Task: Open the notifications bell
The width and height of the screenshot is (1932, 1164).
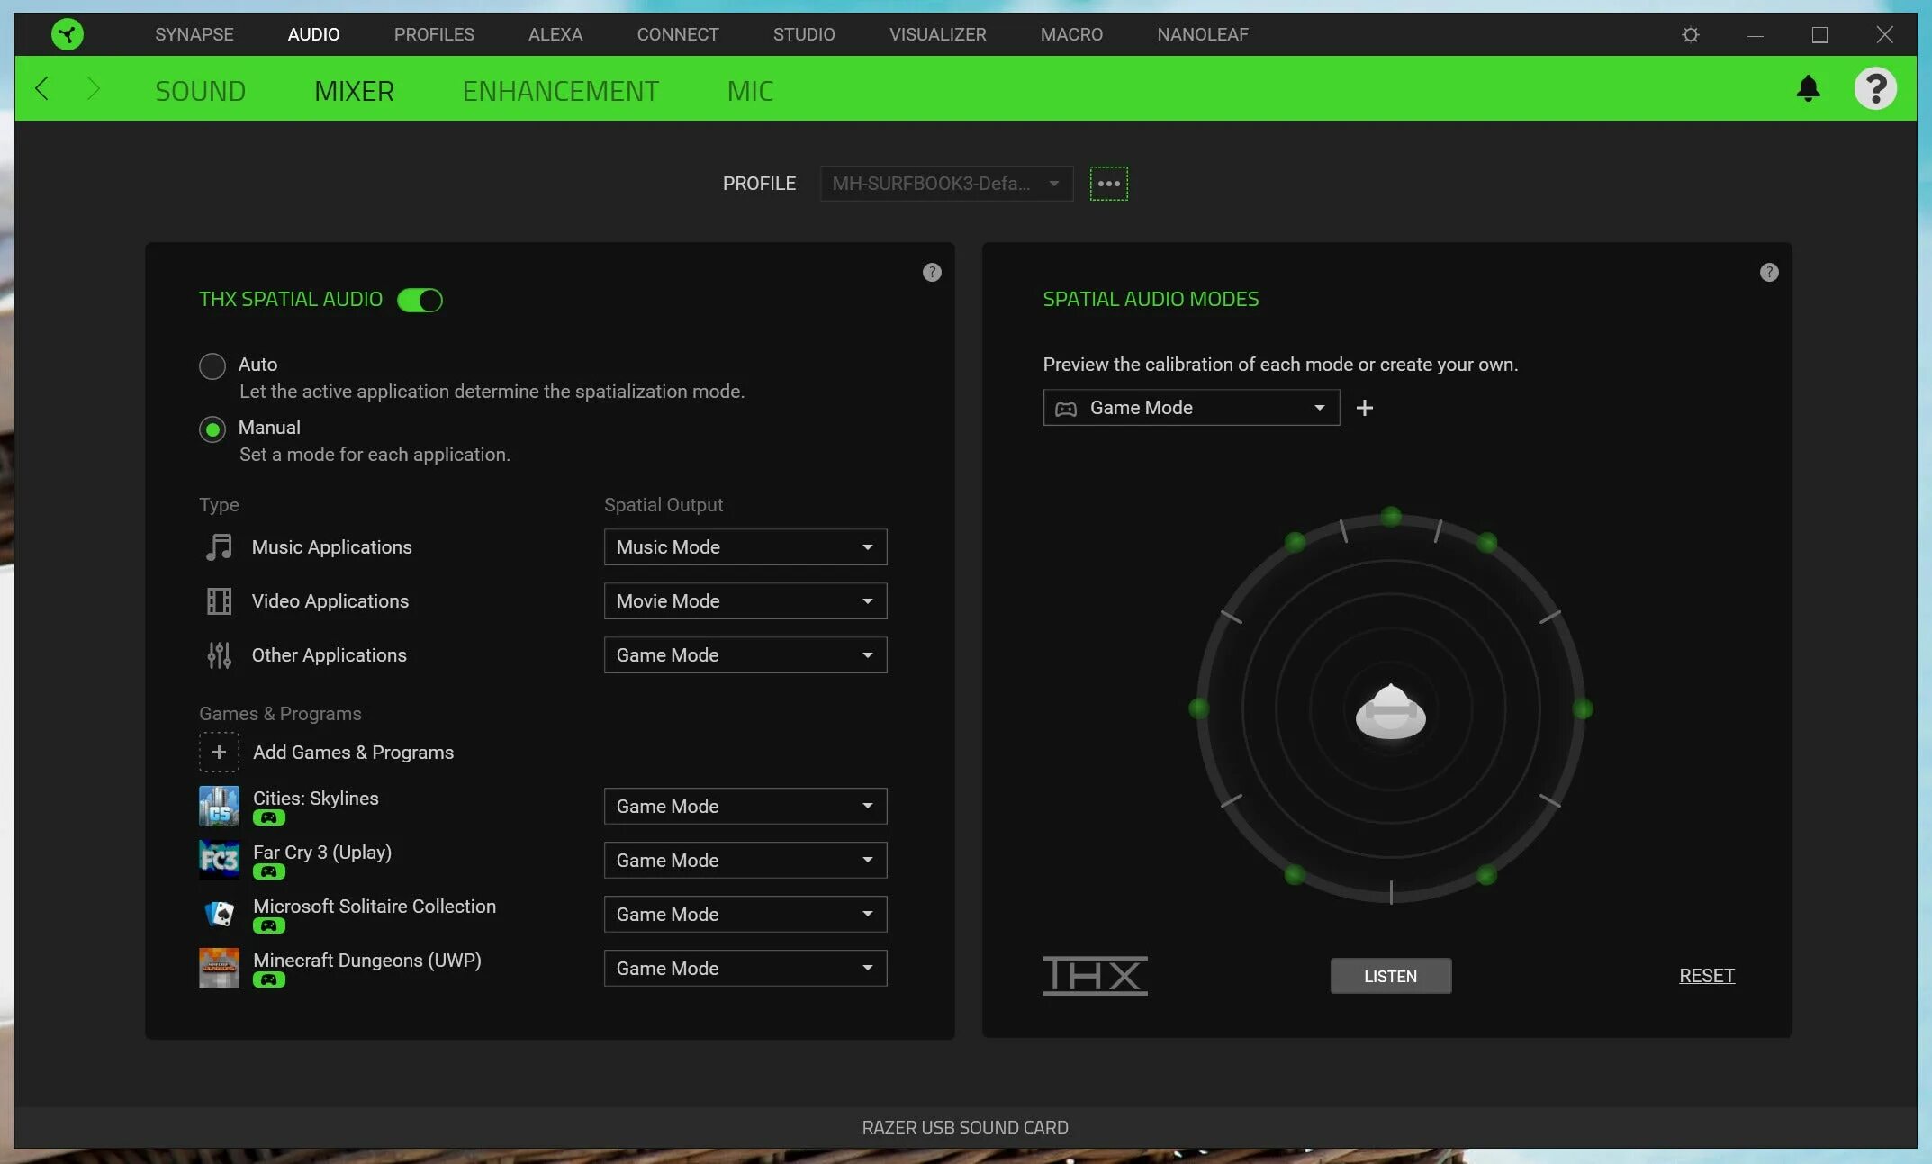Action: coord(1808,88)
